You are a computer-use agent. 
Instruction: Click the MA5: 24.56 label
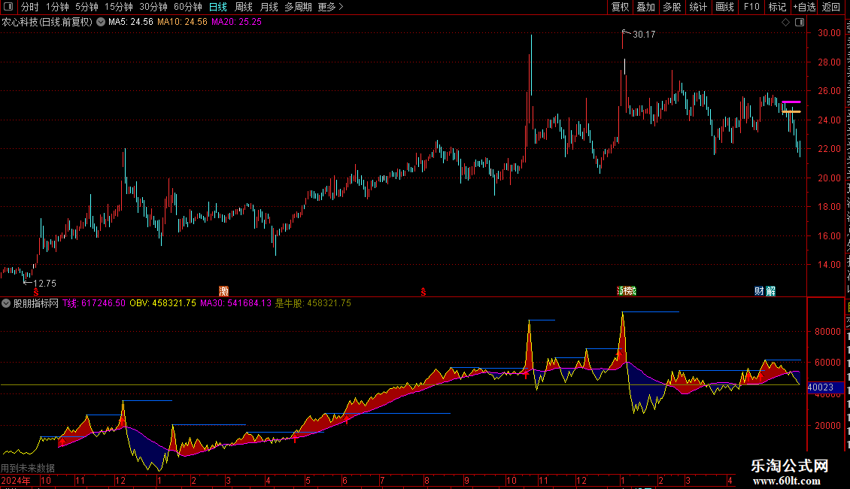(x=131, y=22)
